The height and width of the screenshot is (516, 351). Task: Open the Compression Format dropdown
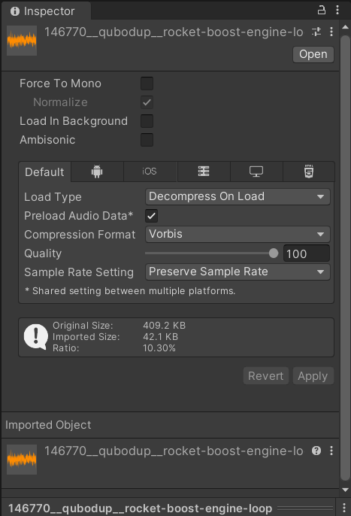(238, 235)
